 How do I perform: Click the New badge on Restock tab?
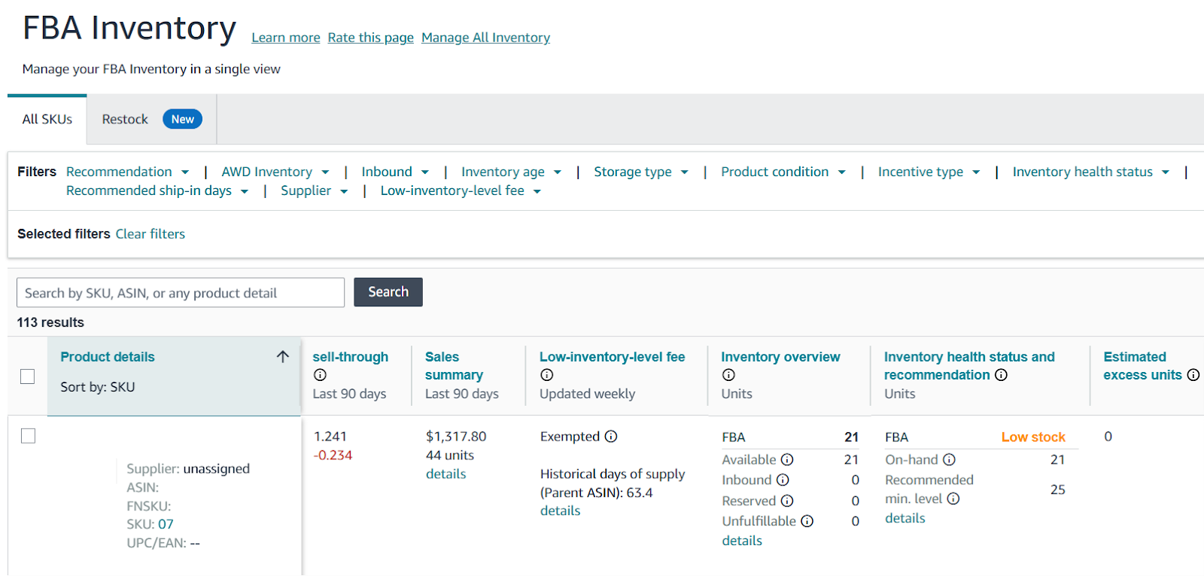[183, 120]
